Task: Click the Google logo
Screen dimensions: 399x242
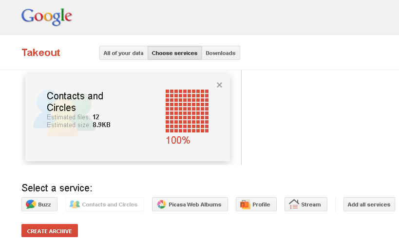Action: point(47,17)
